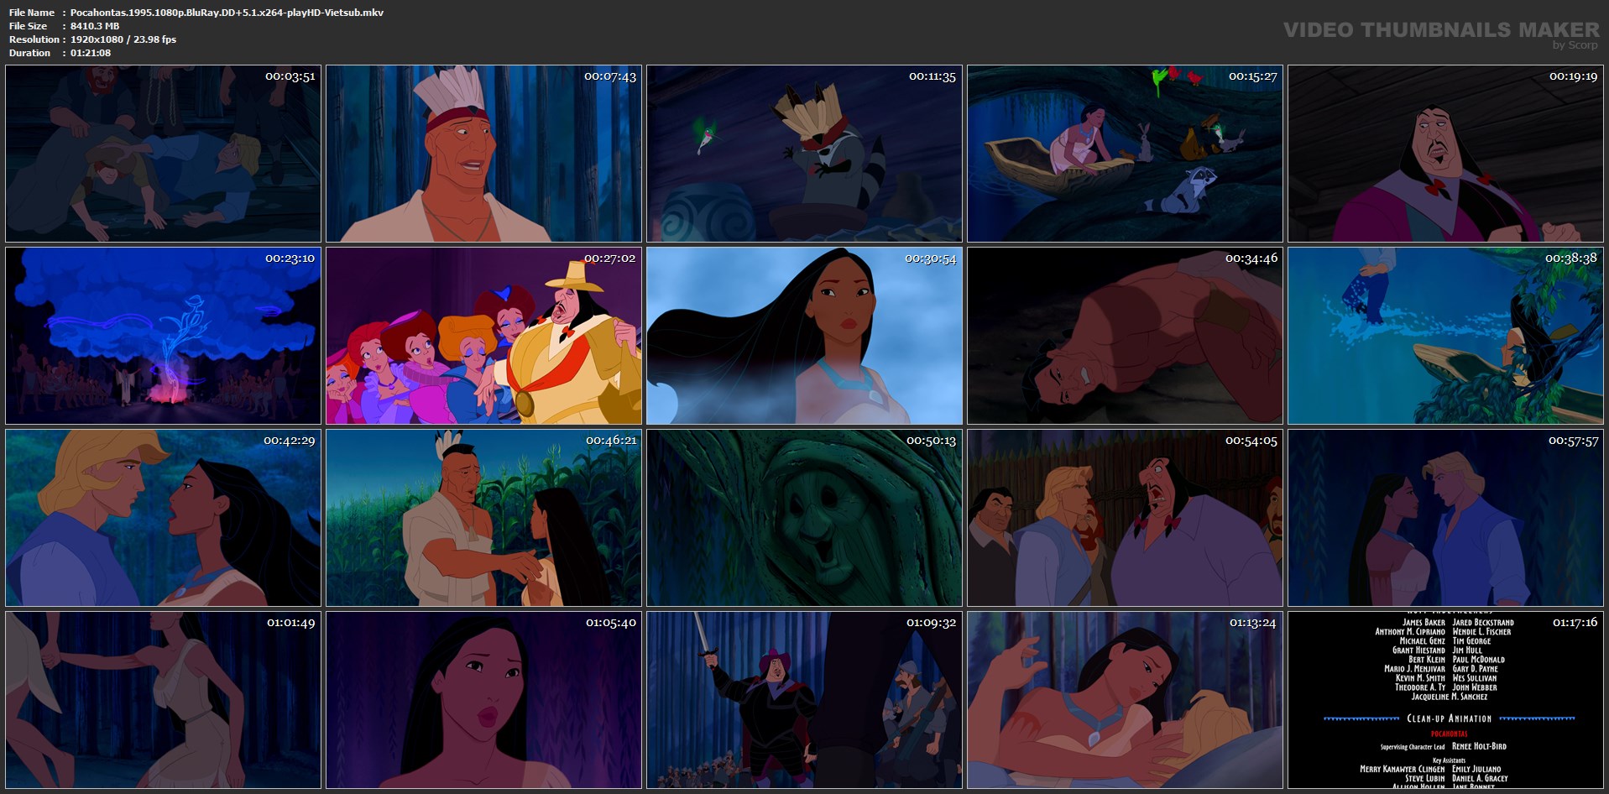Click the Resolution label
1609x794 pixels.
click(x=34, y=39)
